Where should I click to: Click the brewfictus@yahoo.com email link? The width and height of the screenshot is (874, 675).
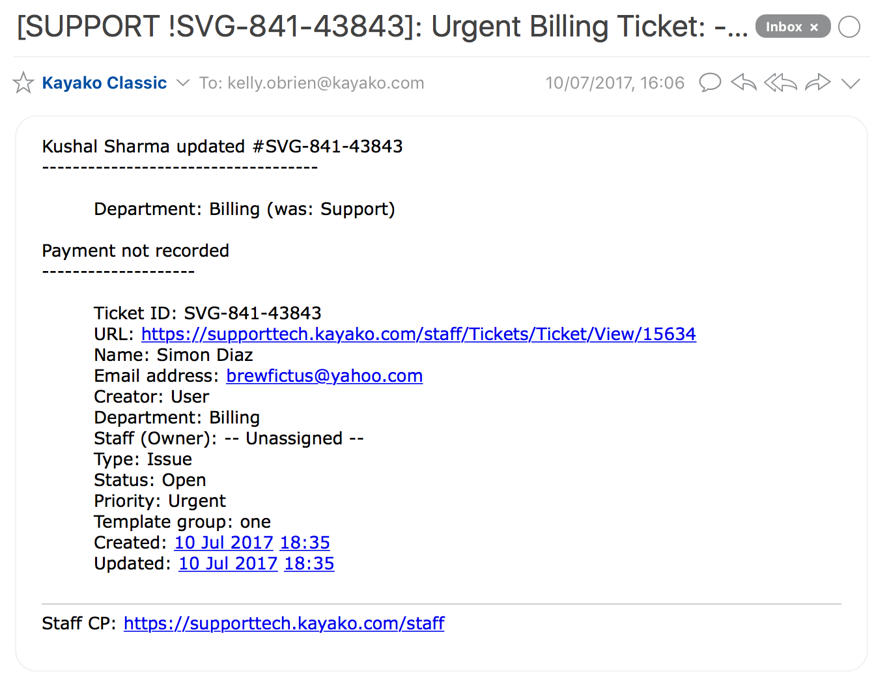click(x=324, y=376)
